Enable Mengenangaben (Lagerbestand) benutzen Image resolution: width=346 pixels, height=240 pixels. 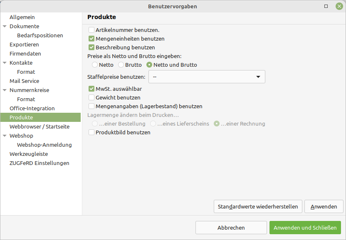point(91,106)
